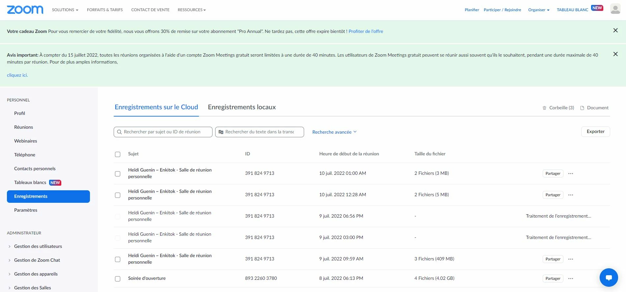The width and height of the screenshot is (626, 292).
Task: Open Profil in the sidebar
Action: click(19, 113)
